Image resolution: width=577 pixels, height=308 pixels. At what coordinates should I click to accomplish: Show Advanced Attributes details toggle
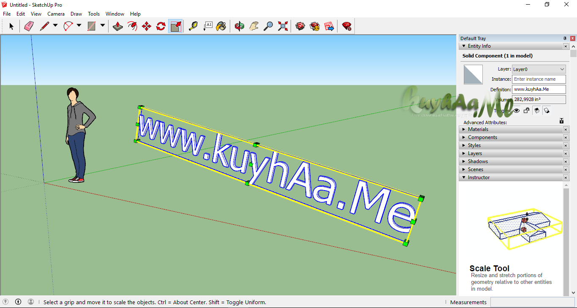pyautogui.click(x=561, y=121)
